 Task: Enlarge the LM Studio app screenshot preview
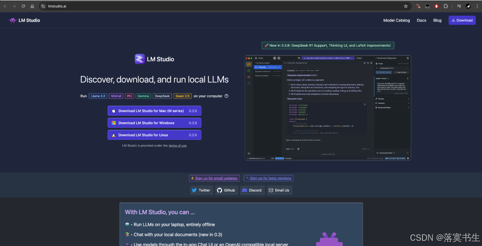pyautogui.click(x=328, y=108)
